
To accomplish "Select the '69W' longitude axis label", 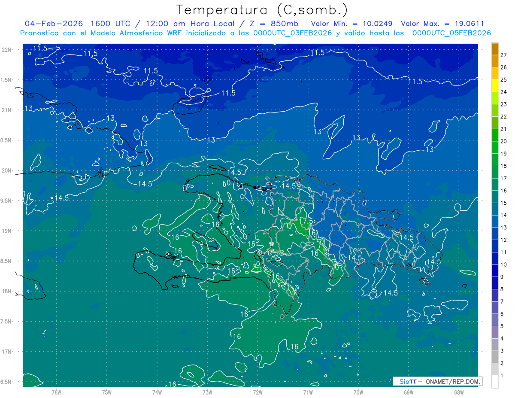I will tap(409, 392).
